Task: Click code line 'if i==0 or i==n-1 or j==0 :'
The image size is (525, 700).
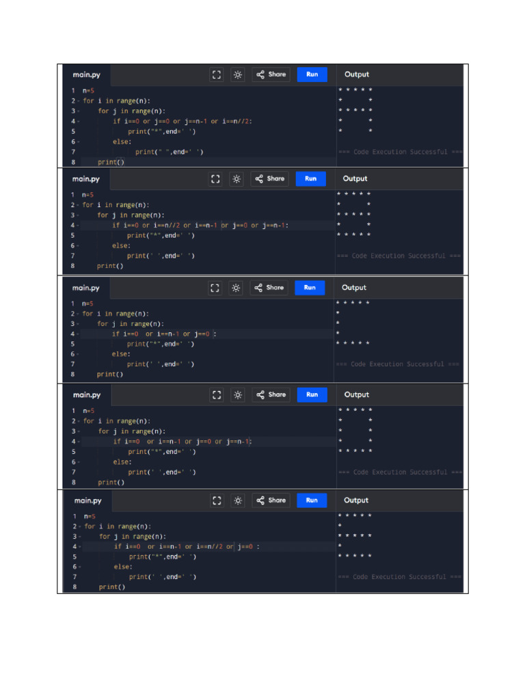Action: (x=164, y=334)
